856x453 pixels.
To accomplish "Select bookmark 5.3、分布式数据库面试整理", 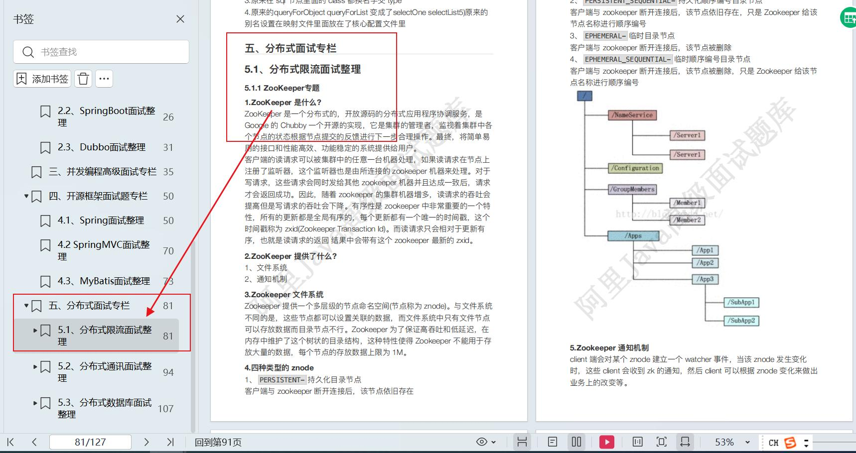I will [x=105, y=408].
